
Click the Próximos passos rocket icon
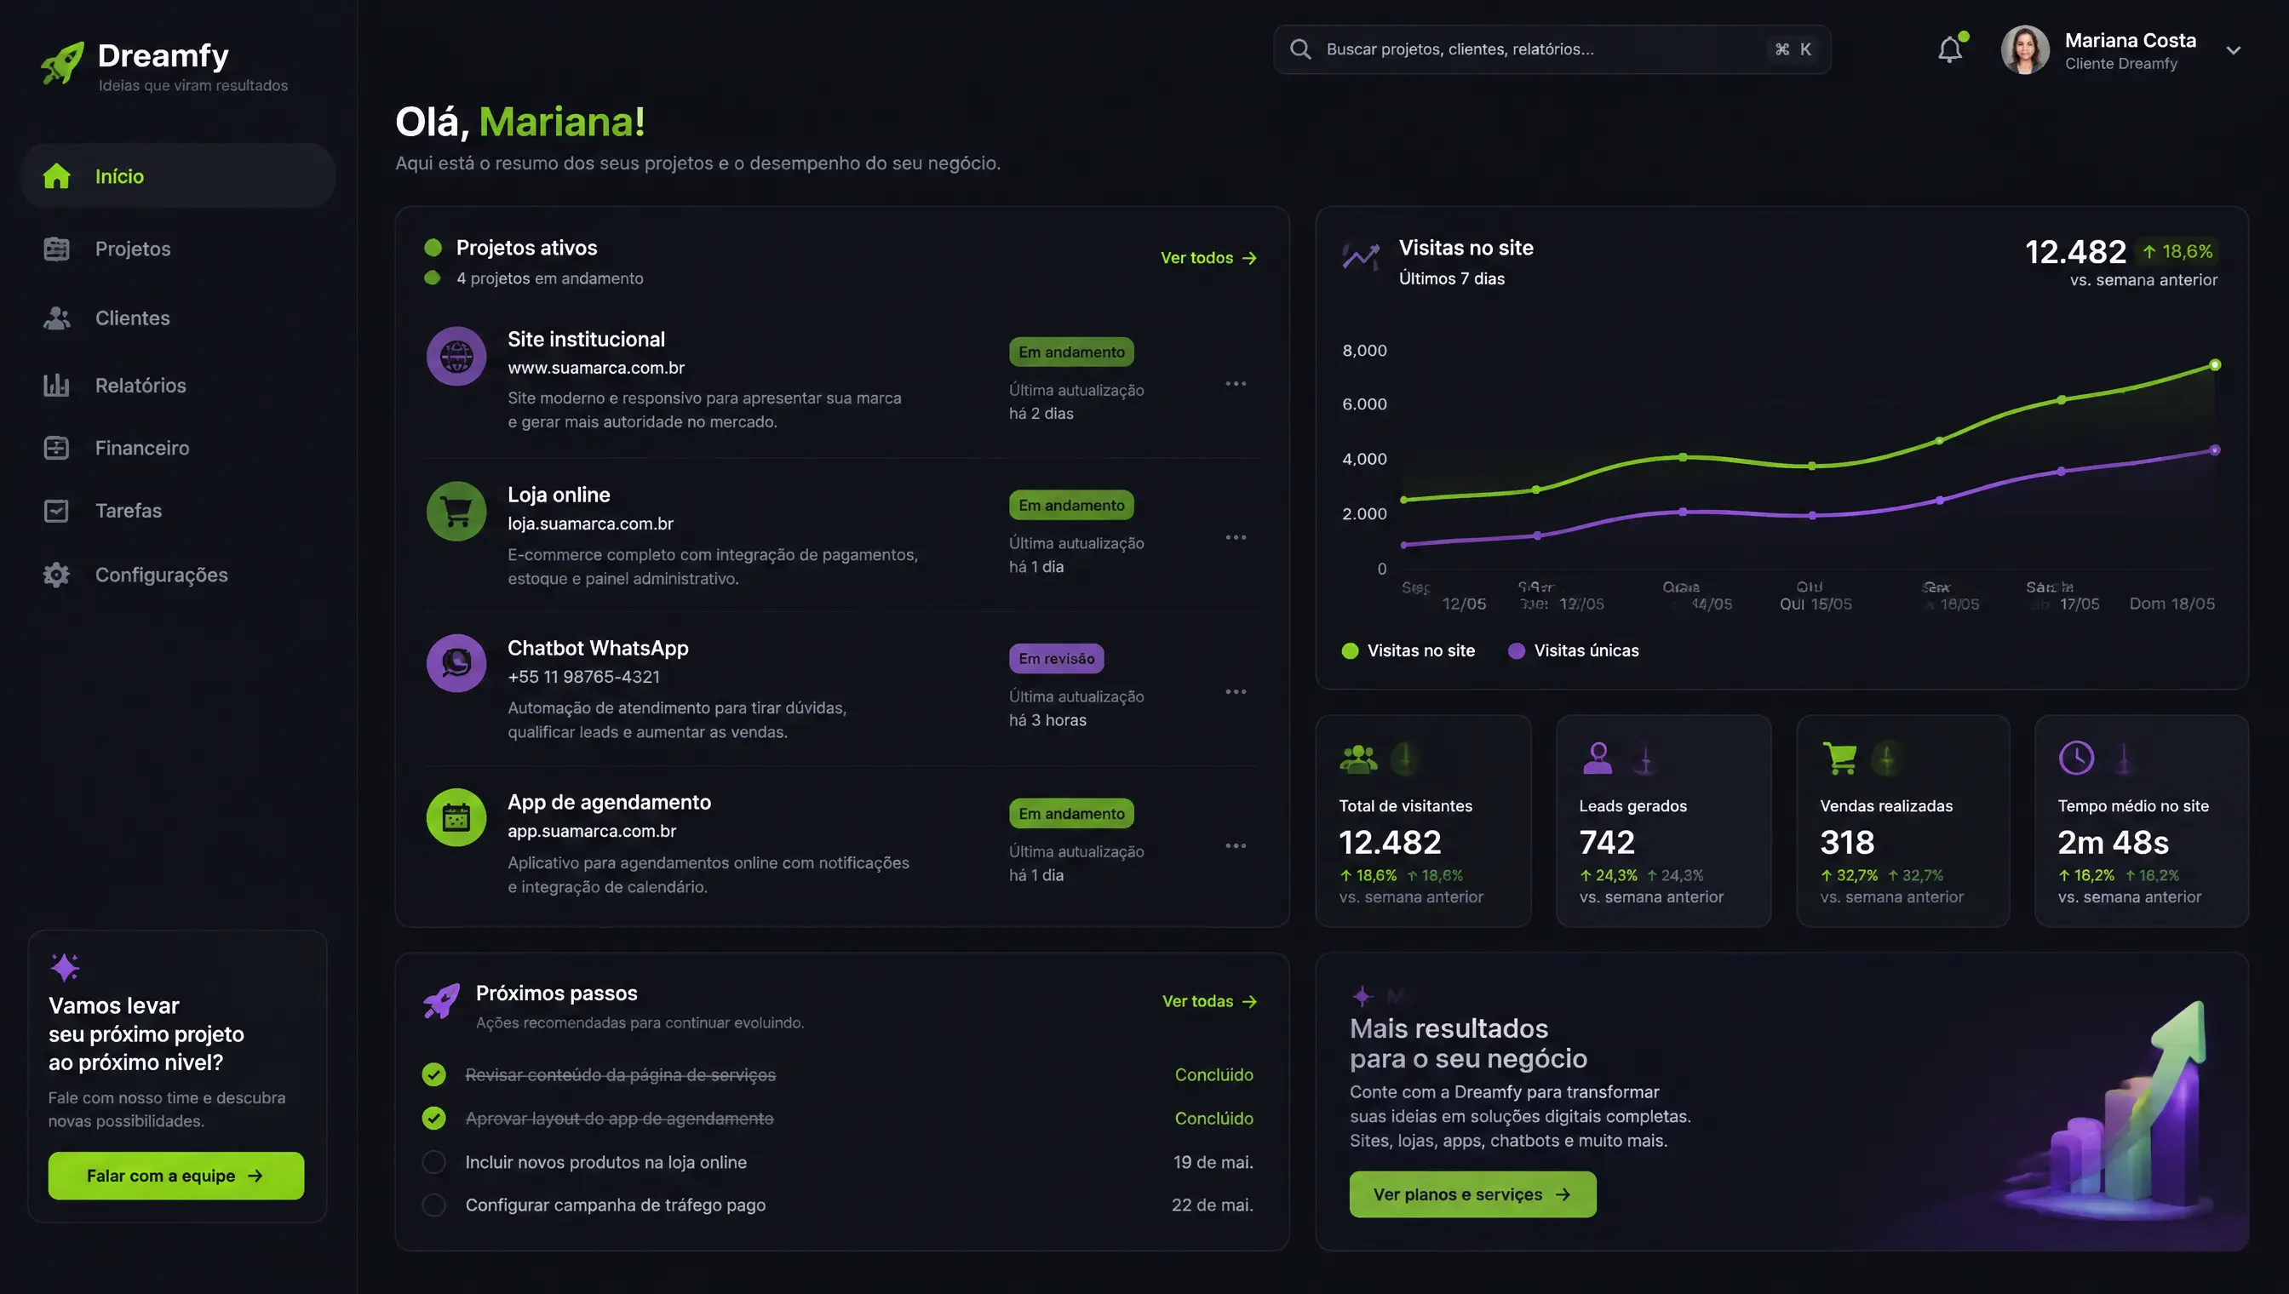coord(442,1002)
